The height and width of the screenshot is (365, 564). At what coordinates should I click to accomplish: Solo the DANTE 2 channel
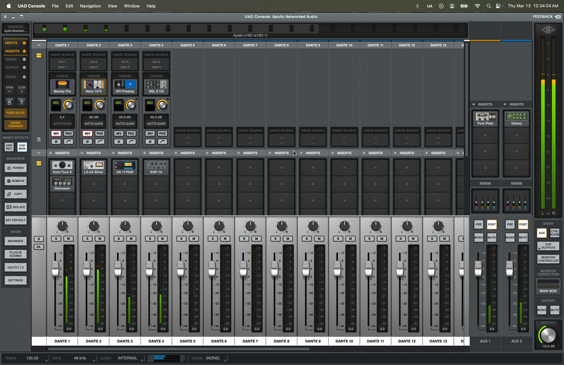(88, 239)
